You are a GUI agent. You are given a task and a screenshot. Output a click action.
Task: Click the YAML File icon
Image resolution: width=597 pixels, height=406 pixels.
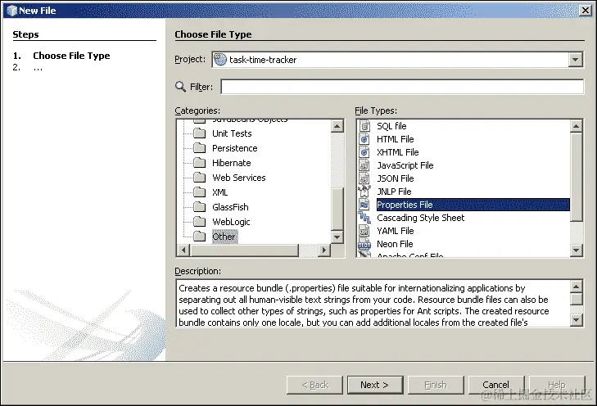tap(364, 231)
